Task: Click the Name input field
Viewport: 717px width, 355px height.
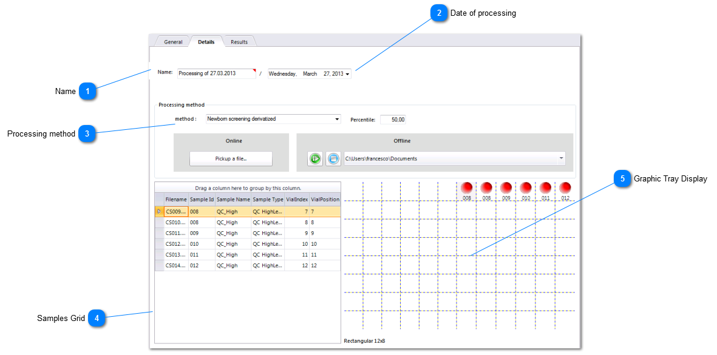Action: pos(216,73)
